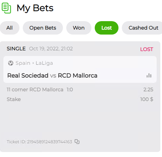
Task: Click the LaLiga league name
Action: 44,63
